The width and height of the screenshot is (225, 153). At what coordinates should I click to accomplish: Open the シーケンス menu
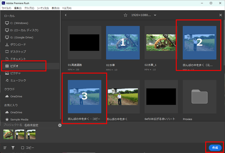(43, 8)
